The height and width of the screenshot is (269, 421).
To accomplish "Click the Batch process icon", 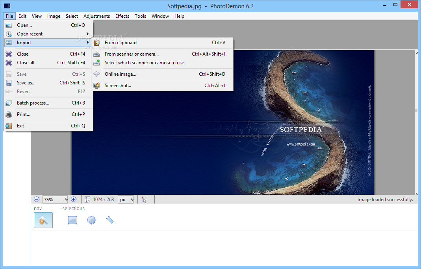I will [x=9, y=103].
